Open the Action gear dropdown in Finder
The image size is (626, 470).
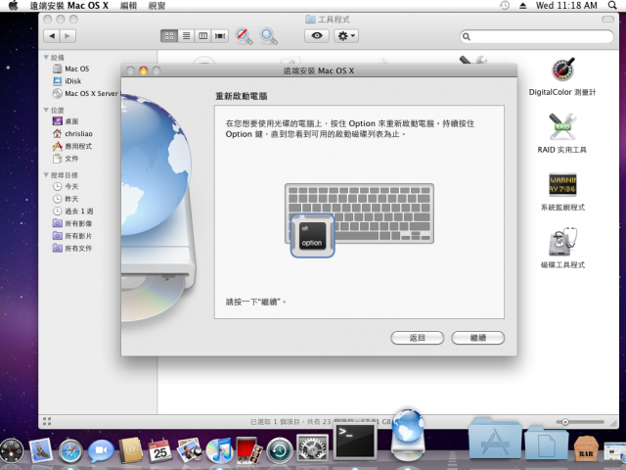[x=345, y=36]
